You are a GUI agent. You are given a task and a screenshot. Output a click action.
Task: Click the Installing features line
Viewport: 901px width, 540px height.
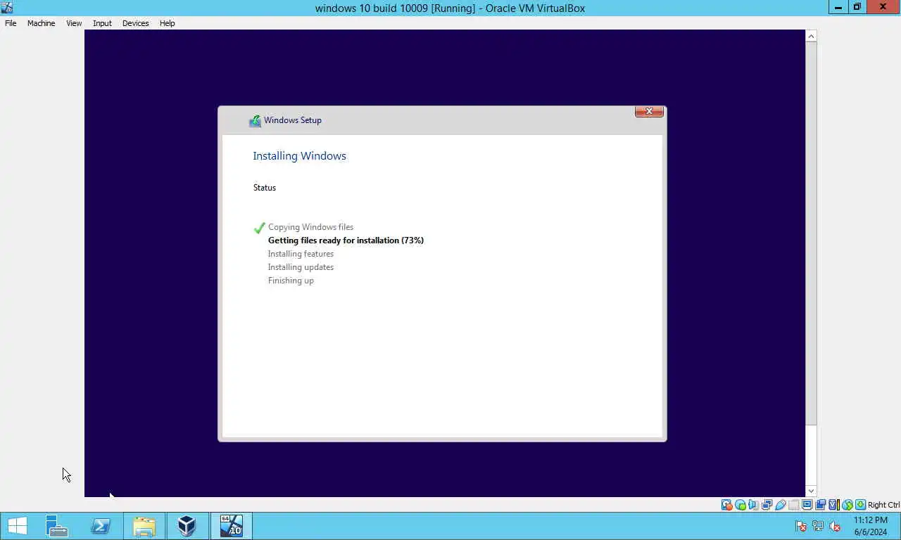[x=301, y=254]
